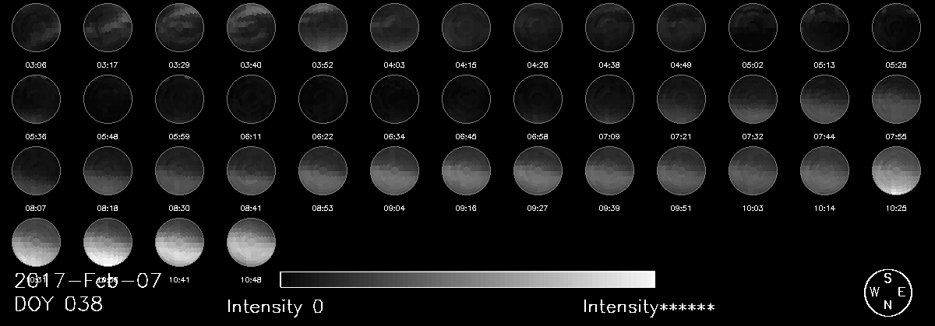The width and height of the screenshot is (935, 326).
Task: Select the 04:38 disk thumbnail
Action: pyautogui.click(x=609, y=27)
